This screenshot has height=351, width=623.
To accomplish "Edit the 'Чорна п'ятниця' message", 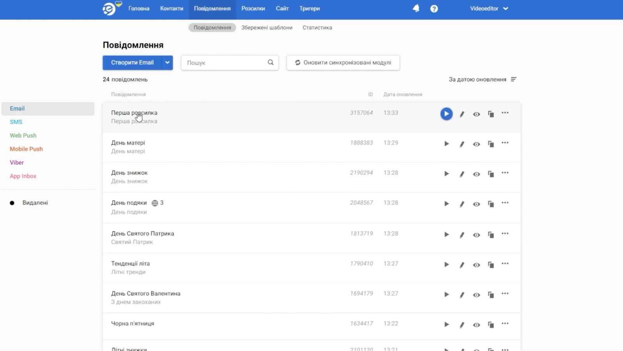I will [x=462, y=325].
